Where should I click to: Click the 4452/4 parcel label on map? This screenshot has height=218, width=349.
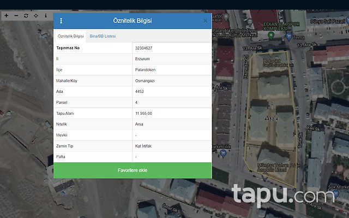(x=271, y=119)
